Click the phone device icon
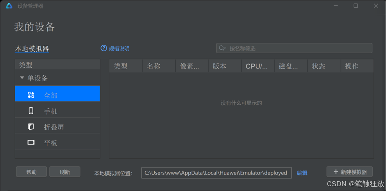Image resolution: width=386 pixels, height=191 pixels. 31,111
